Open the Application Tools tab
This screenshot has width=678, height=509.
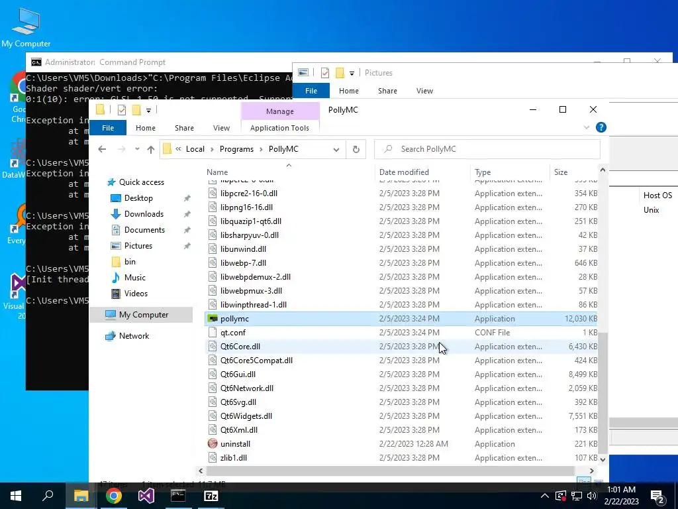(x=279, y=128)
